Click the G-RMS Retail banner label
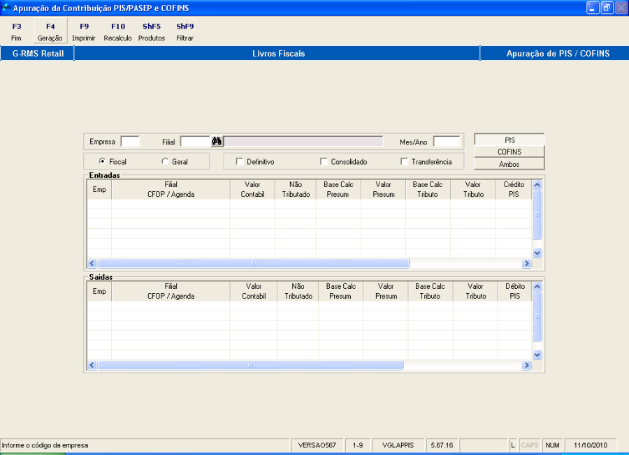629x455 pixels. point(38,53)
